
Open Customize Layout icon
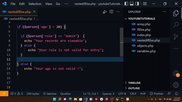pos(145,4)
